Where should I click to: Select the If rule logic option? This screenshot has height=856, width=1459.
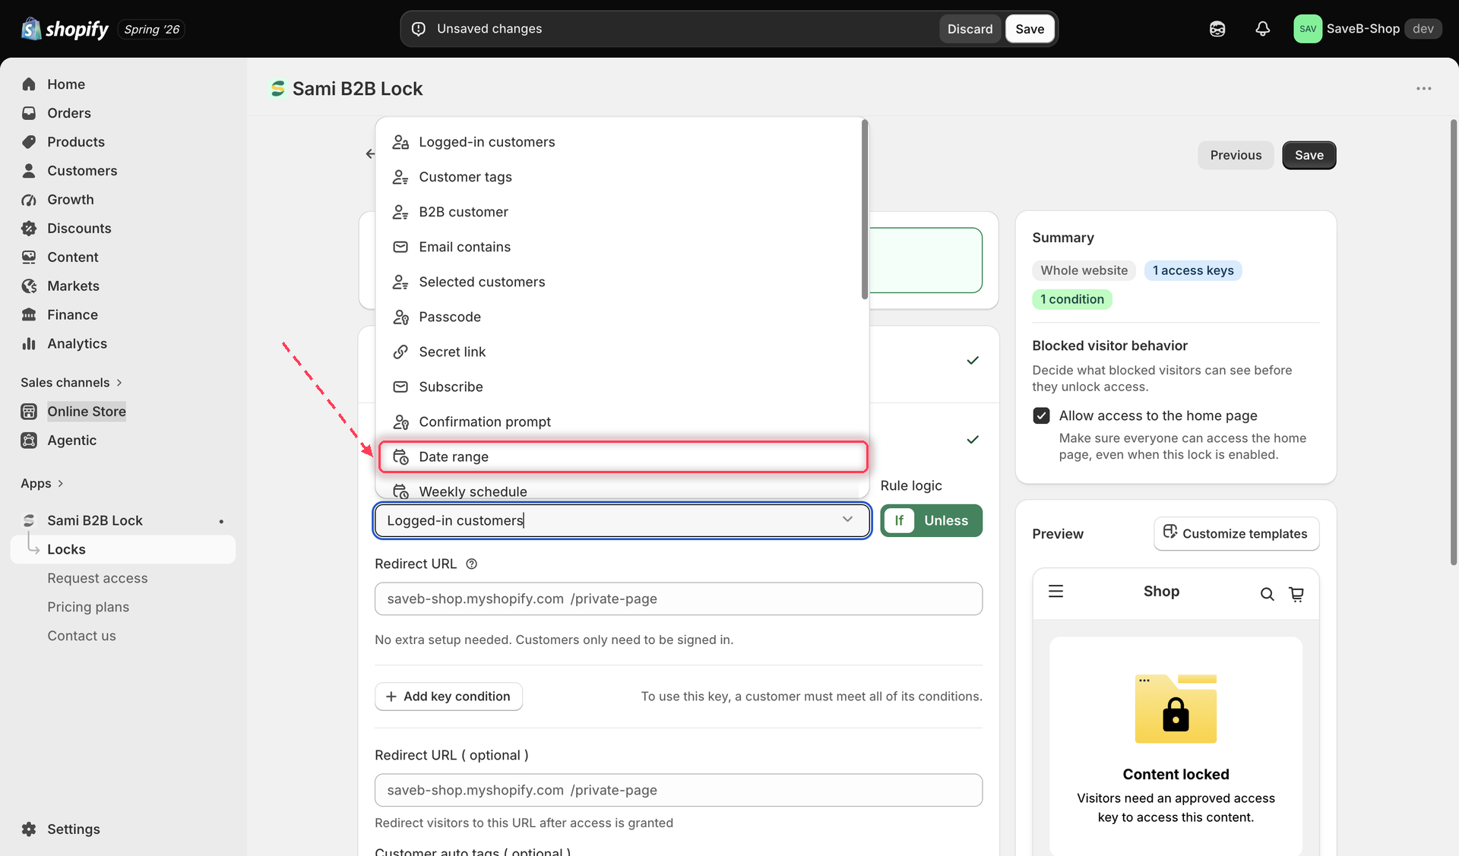tap(899, 520)
